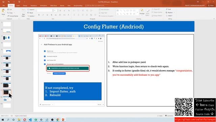The image size is (216, 122).
Task: Switch to the Transitions tab
Action: 34,5
